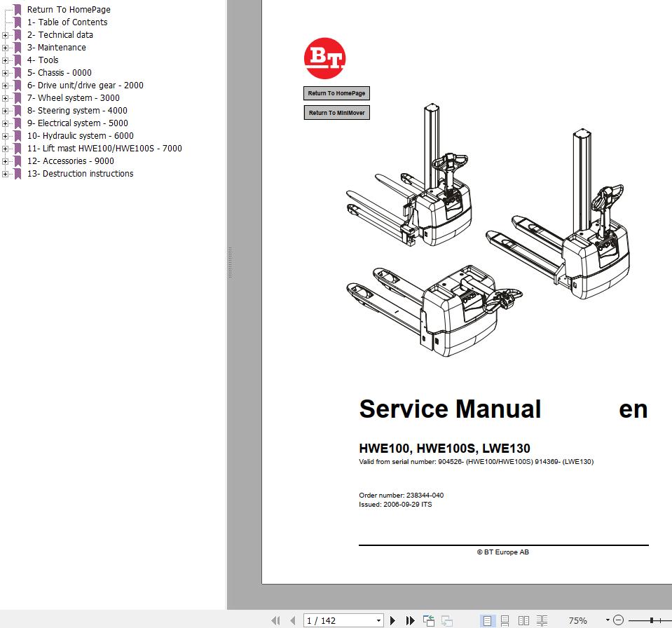Expand the 2- Technical data bookmark
Viewport: 672px width, 628px height.
click(x=5, y=35)
